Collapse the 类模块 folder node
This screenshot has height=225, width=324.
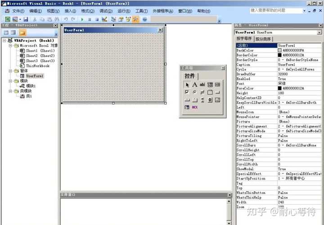10,91
